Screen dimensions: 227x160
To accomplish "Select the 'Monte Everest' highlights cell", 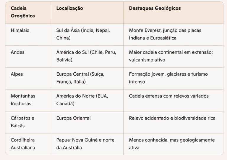I will click(165, 34).
